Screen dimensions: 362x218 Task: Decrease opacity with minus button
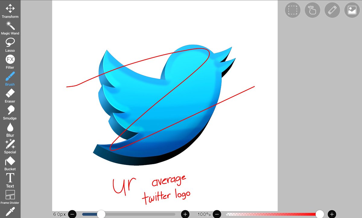tap(217, 214)
